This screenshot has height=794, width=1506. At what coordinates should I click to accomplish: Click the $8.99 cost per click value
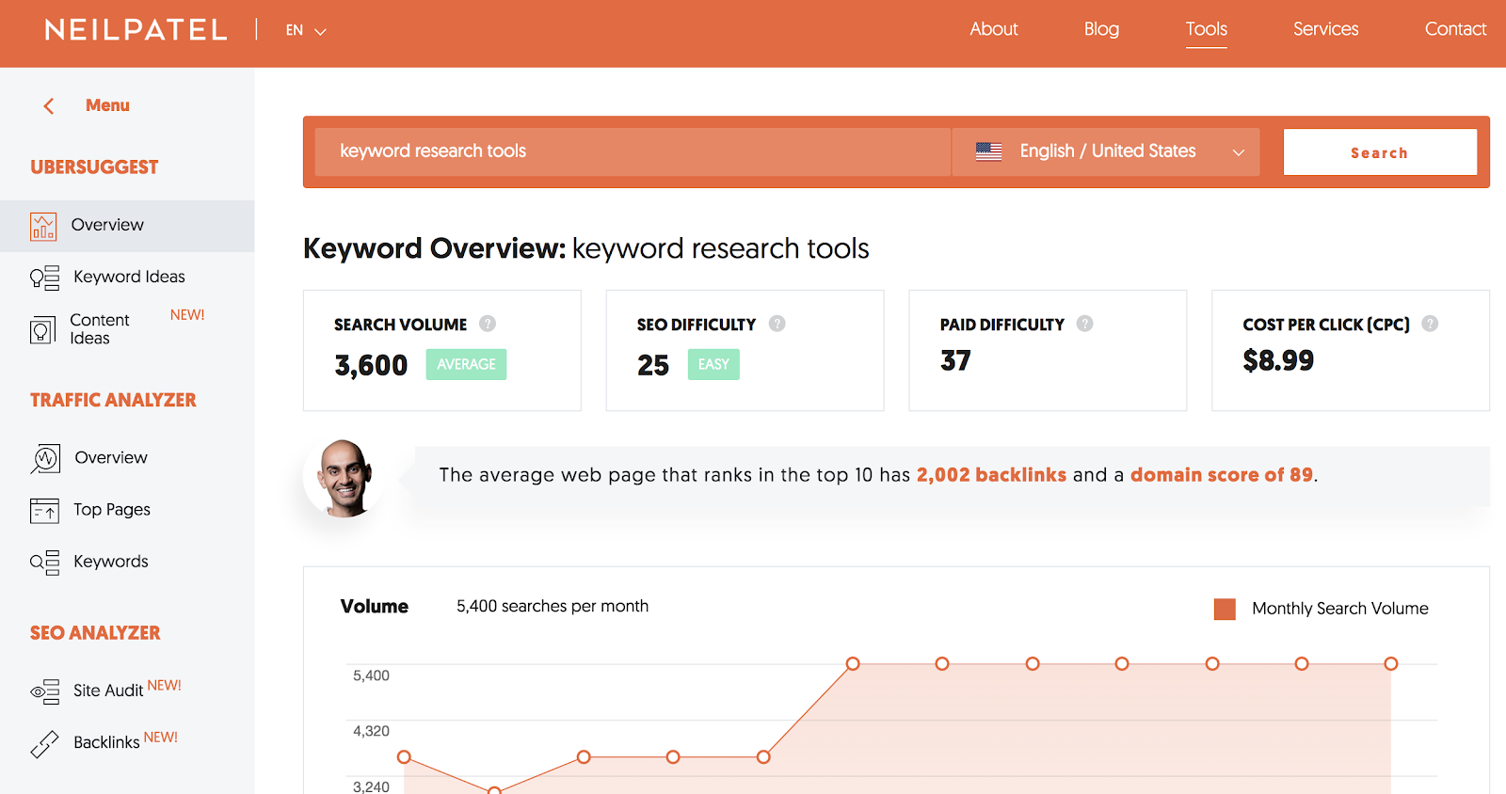[x=1278, y=360]
